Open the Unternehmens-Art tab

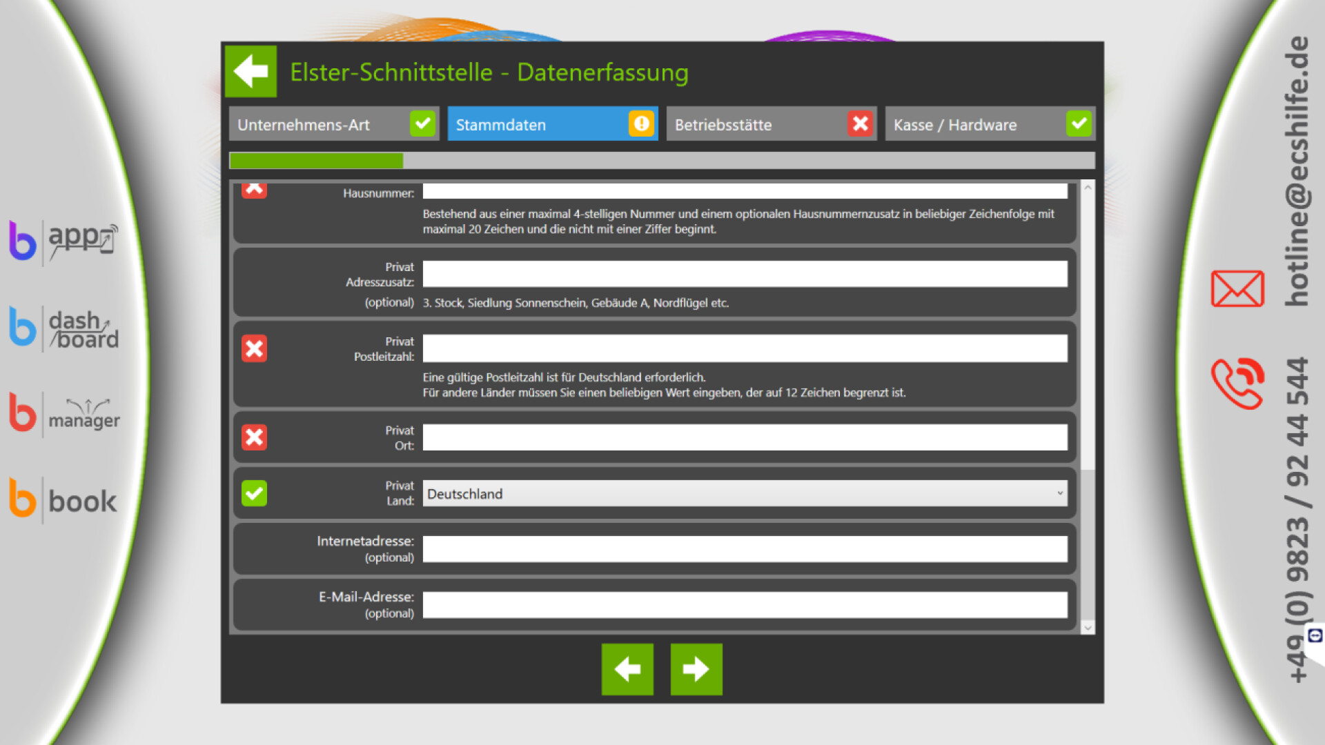(334, 124)
